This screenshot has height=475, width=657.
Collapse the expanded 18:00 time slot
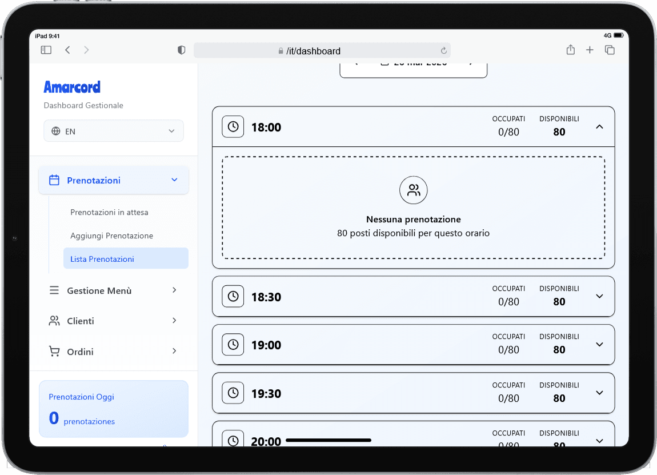coord(599,126)
